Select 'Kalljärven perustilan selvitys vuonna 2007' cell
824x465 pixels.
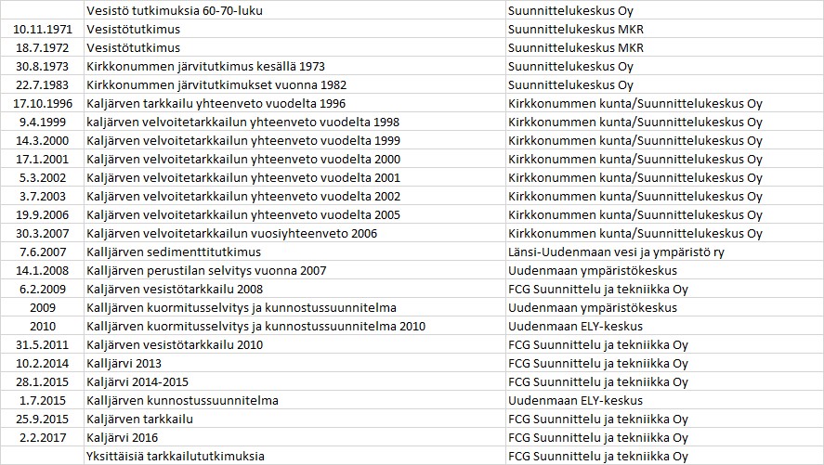206,270
